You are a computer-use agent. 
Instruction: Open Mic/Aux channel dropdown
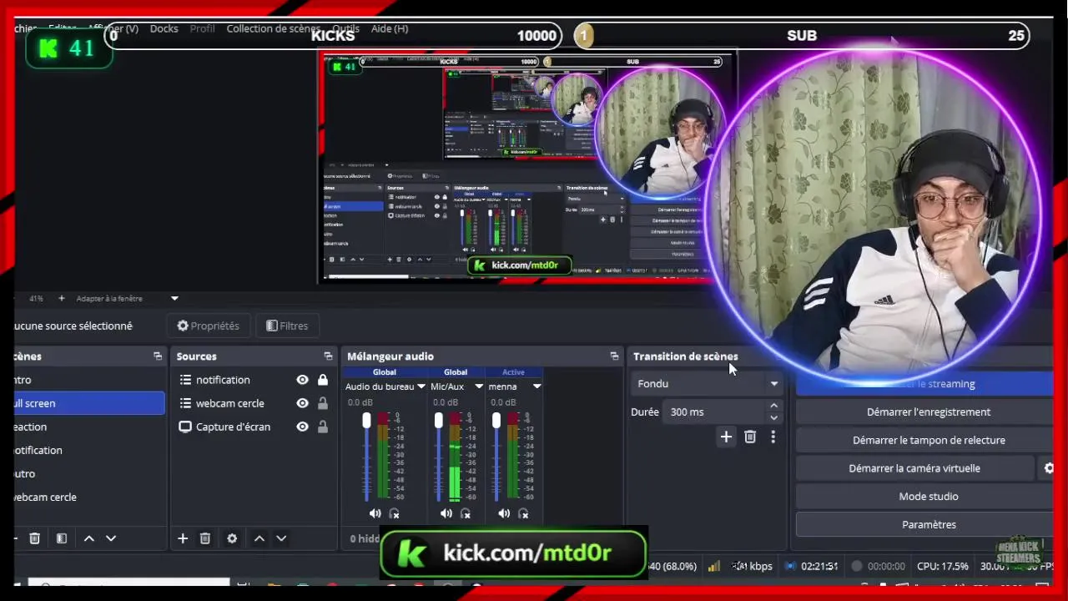click(479, 386)
